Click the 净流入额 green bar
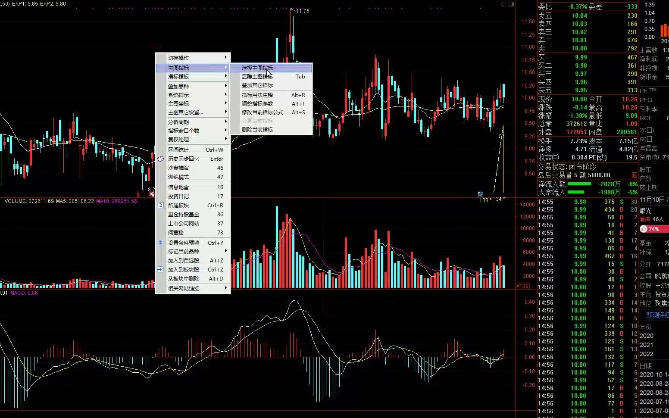The height and width of the screenshot is (418, 669). coord(579,184)
